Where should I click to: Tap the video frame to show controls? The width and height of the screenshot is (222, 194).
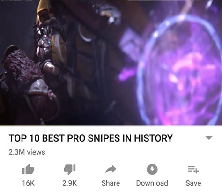point(111,62)
